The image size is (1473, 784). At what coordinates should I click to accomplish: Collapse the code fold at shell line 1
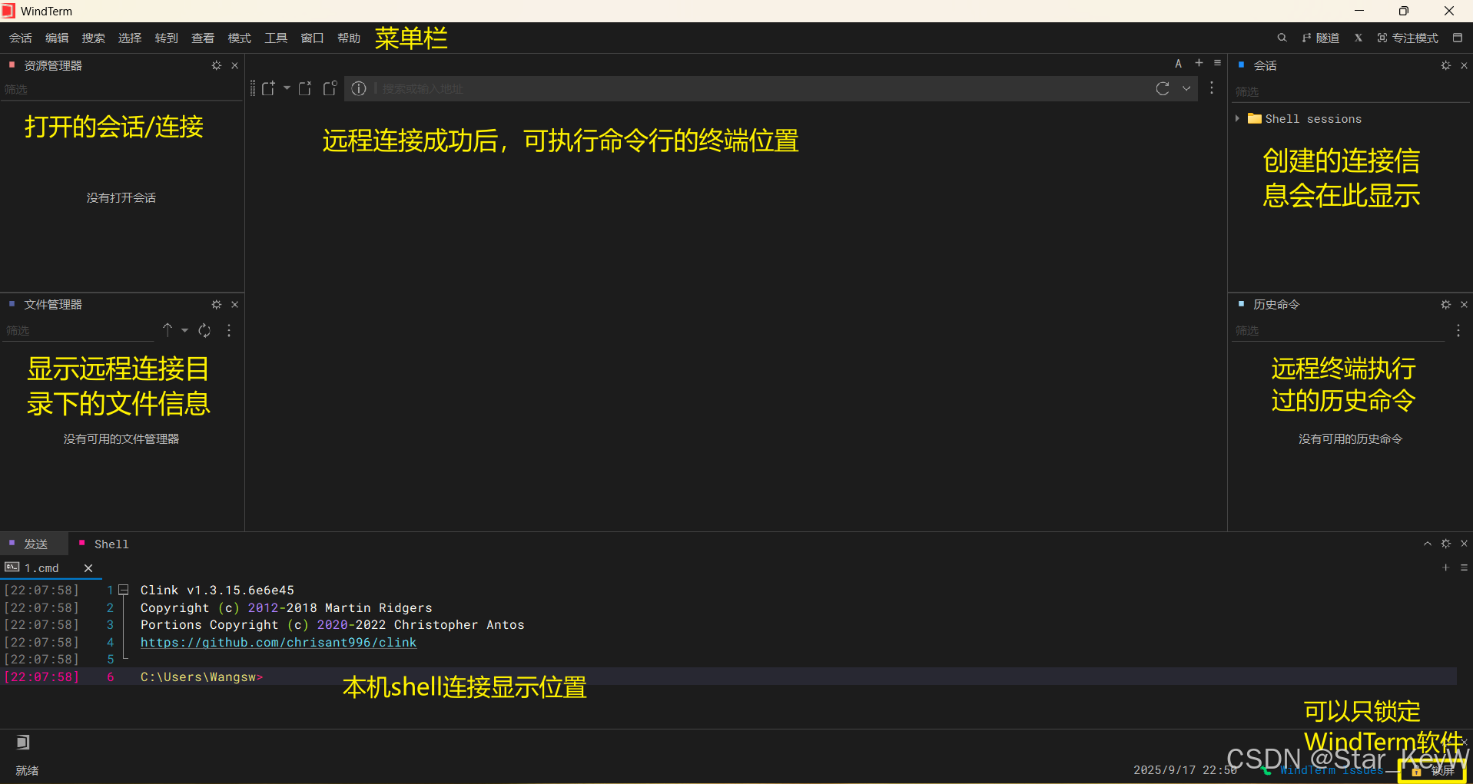[x=124, y=590]
